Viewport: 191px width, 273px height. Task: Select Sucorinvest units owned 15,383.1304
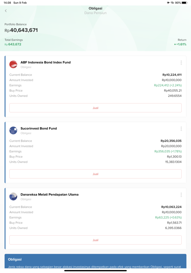coord(173,162)
